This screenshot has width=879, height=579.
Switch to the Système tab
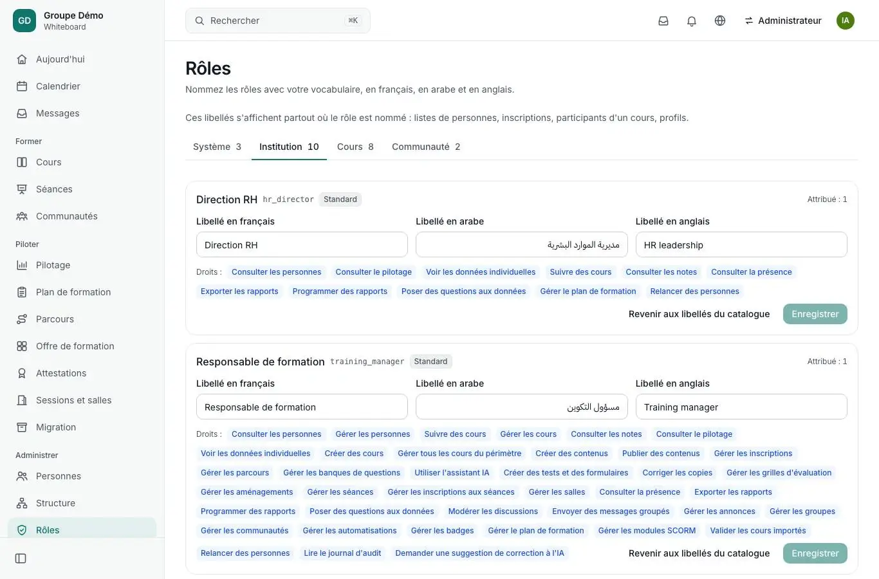[x=217, y=147]
